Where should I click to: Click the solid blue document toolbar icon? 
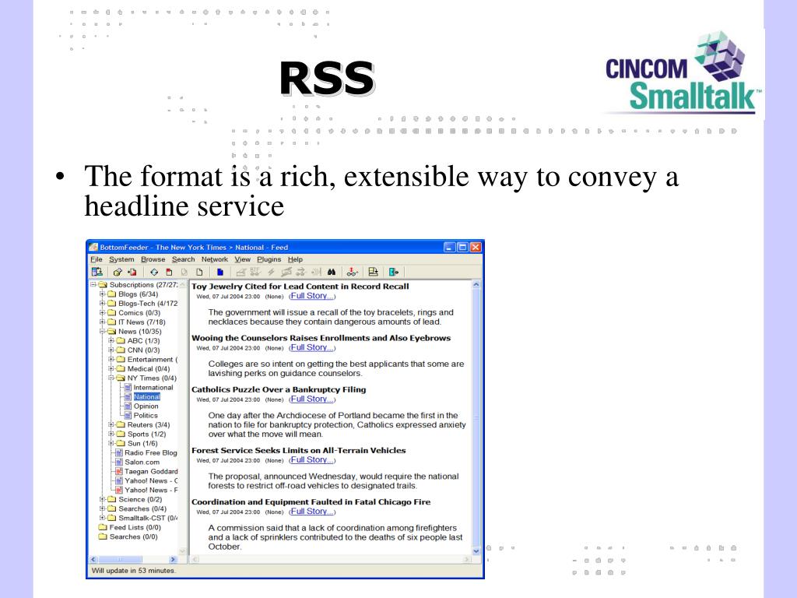coord(220,272)
